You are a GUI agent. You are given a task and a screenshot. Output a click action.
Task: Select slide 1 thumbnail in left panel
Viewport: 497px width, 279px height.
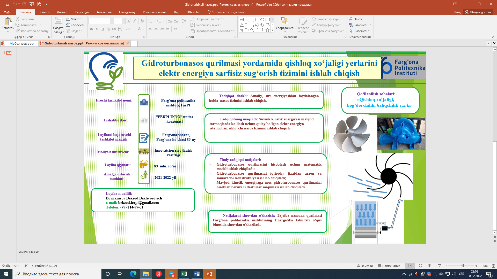coord(9,53)
